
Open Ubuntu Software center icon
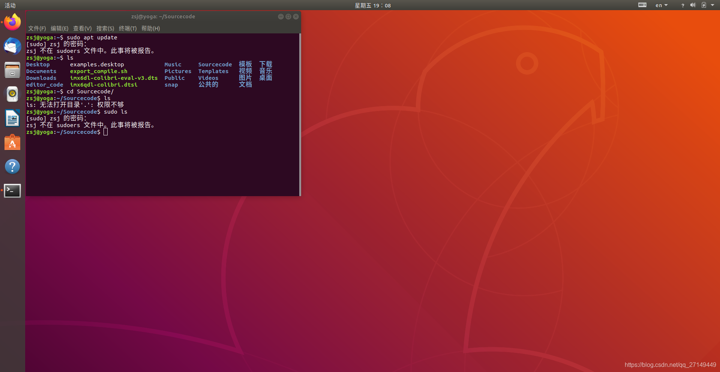point(12,142)
